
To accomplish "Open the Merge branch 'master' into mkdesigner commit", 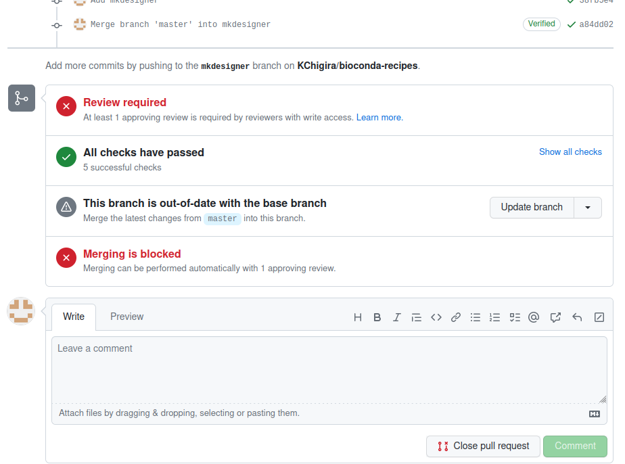I will (181, 24).
